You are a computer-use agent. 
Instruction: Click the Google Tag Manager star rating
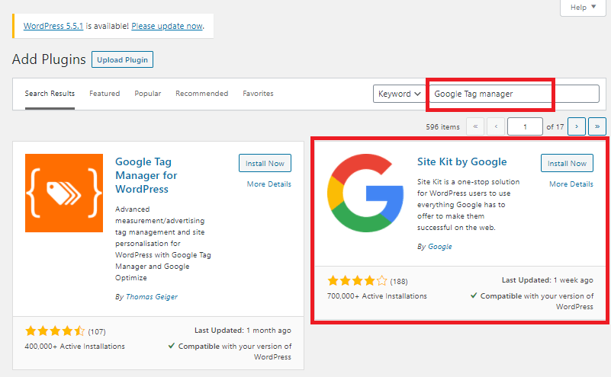coord(55,331)
